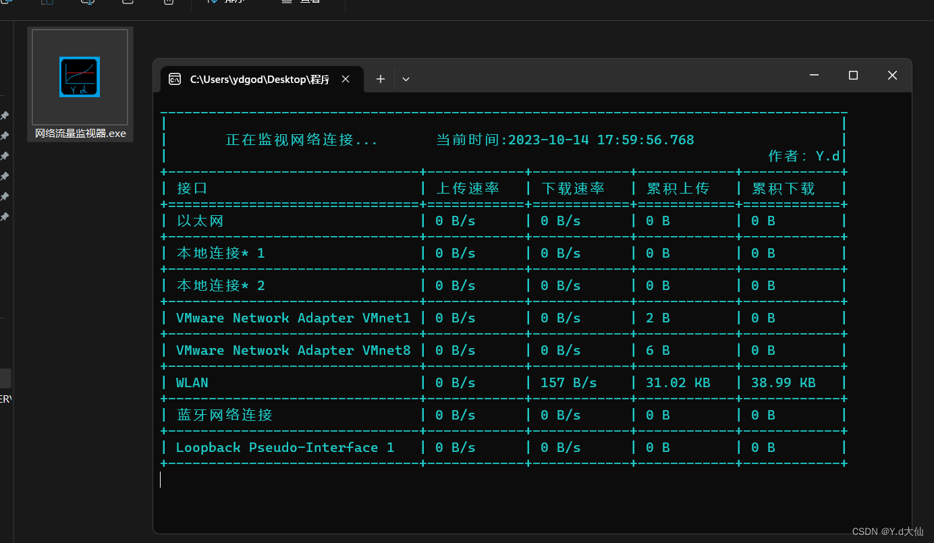Screen dimensions: 934x543
Task: Unpin the topmost pinned item in the sidebar
Action: coord(5,115)
